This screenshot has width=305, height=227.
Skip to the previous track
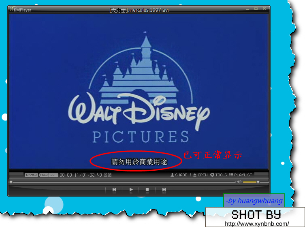114,190
